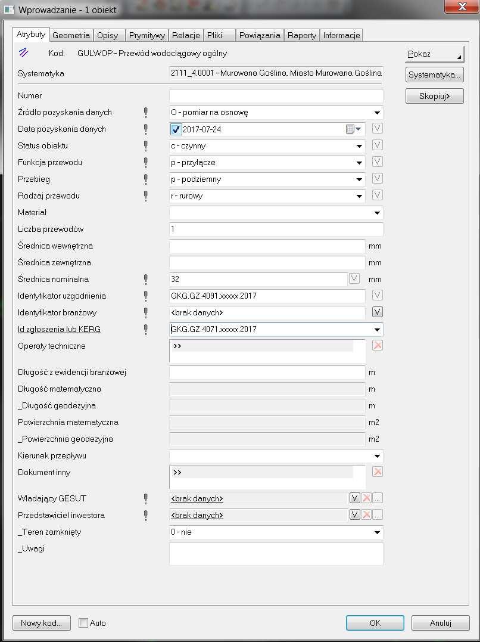Open Status obiektu dropdown
The width and height of the screenshot is (480, 642).
(359, 146)
